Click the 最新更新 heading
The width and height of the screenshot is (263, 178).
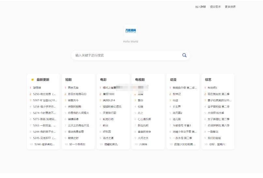click(43, 80)
